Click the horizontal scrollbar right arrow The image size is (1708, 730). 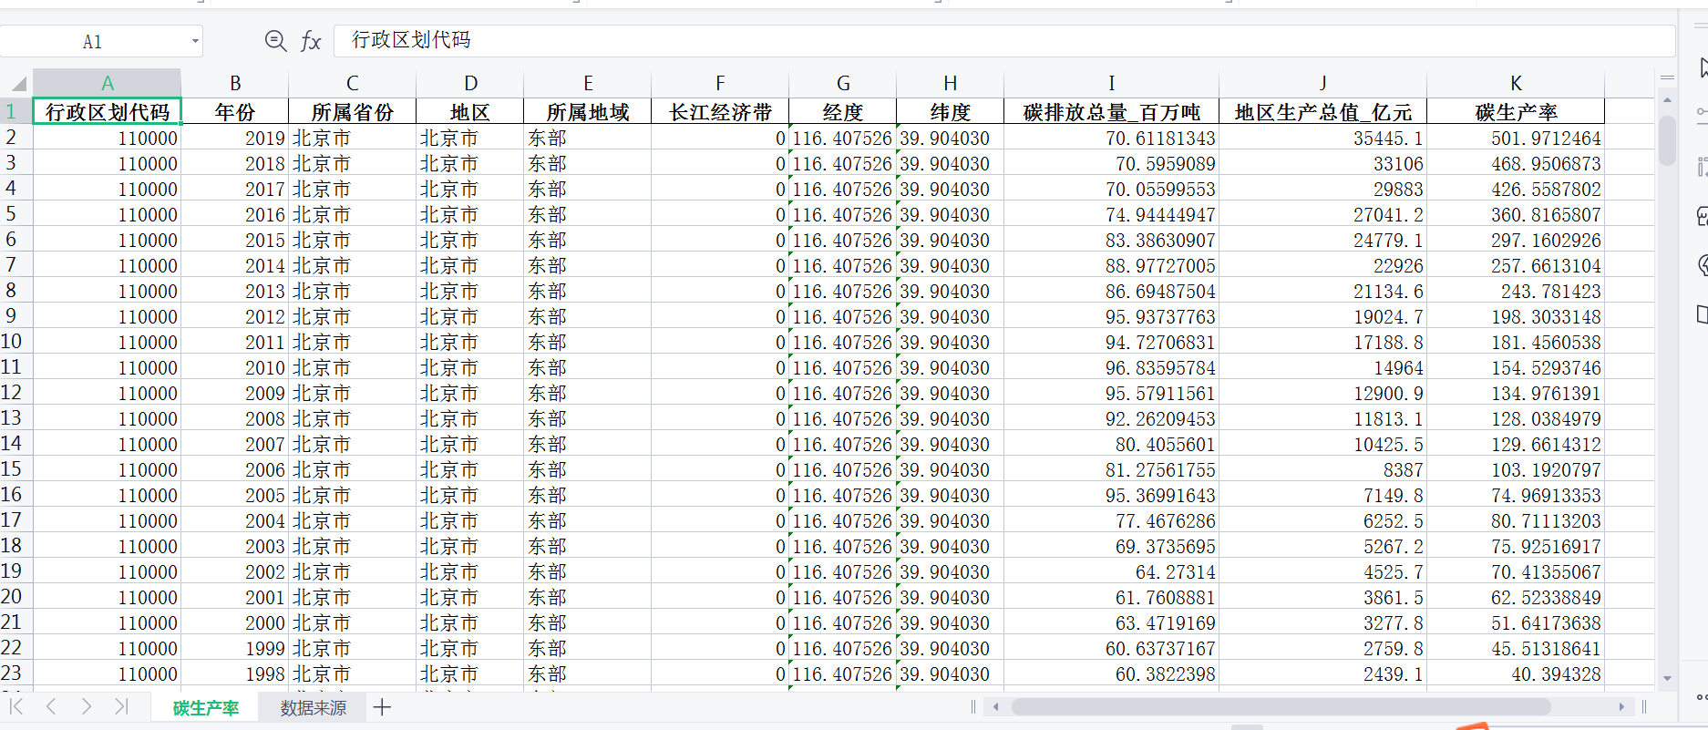(1621, 707)
